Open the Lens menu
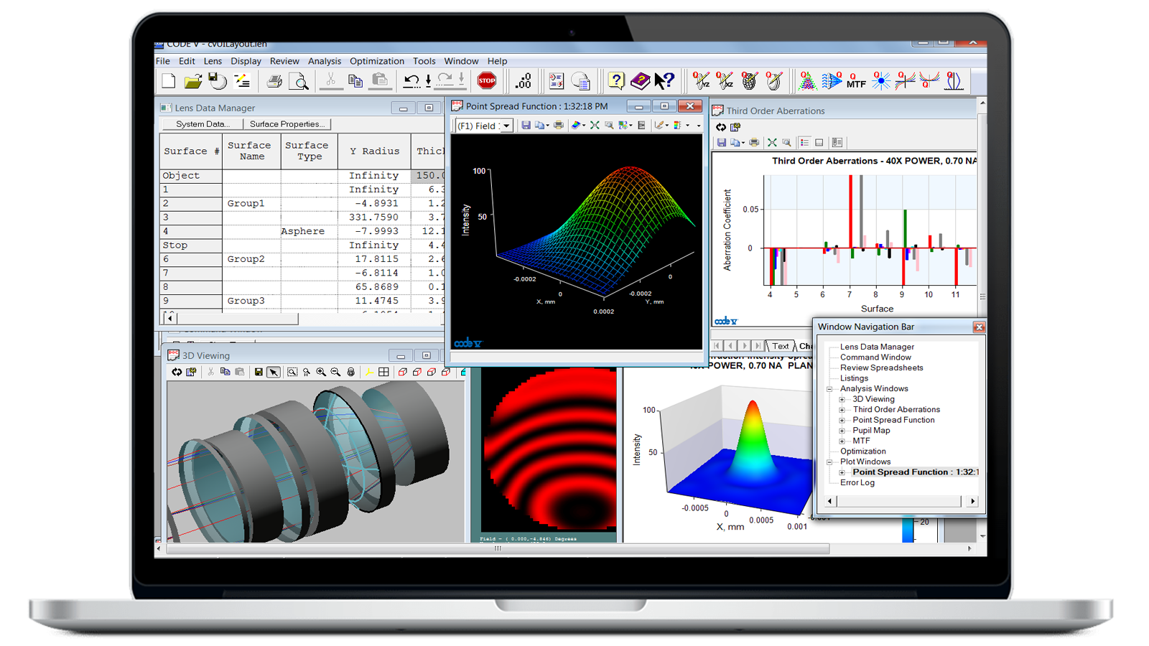The width and height of the screenshot is (1149, 646). pos(213,61)
